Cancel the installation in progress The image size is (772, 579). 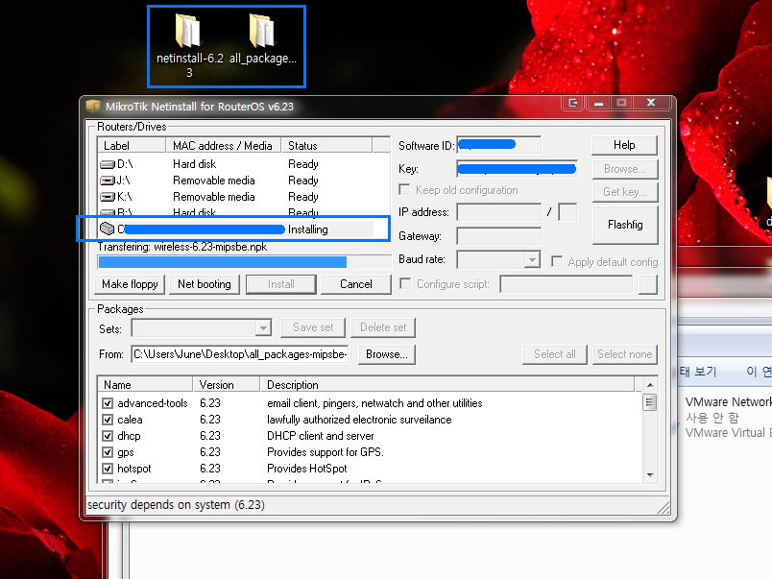356,284
